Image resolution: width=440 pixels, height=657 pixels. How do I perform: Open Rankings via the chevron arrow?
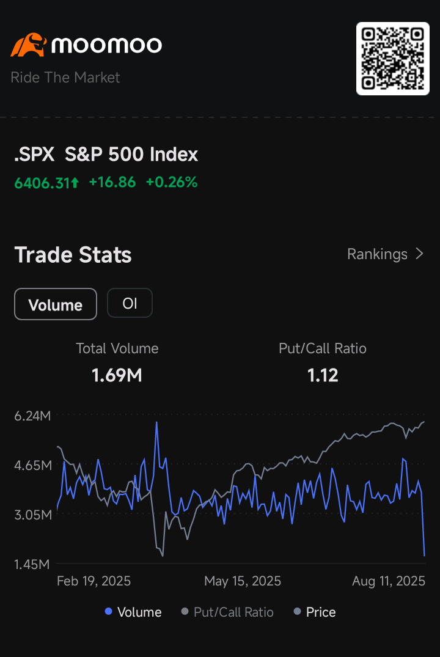point(419,254)
